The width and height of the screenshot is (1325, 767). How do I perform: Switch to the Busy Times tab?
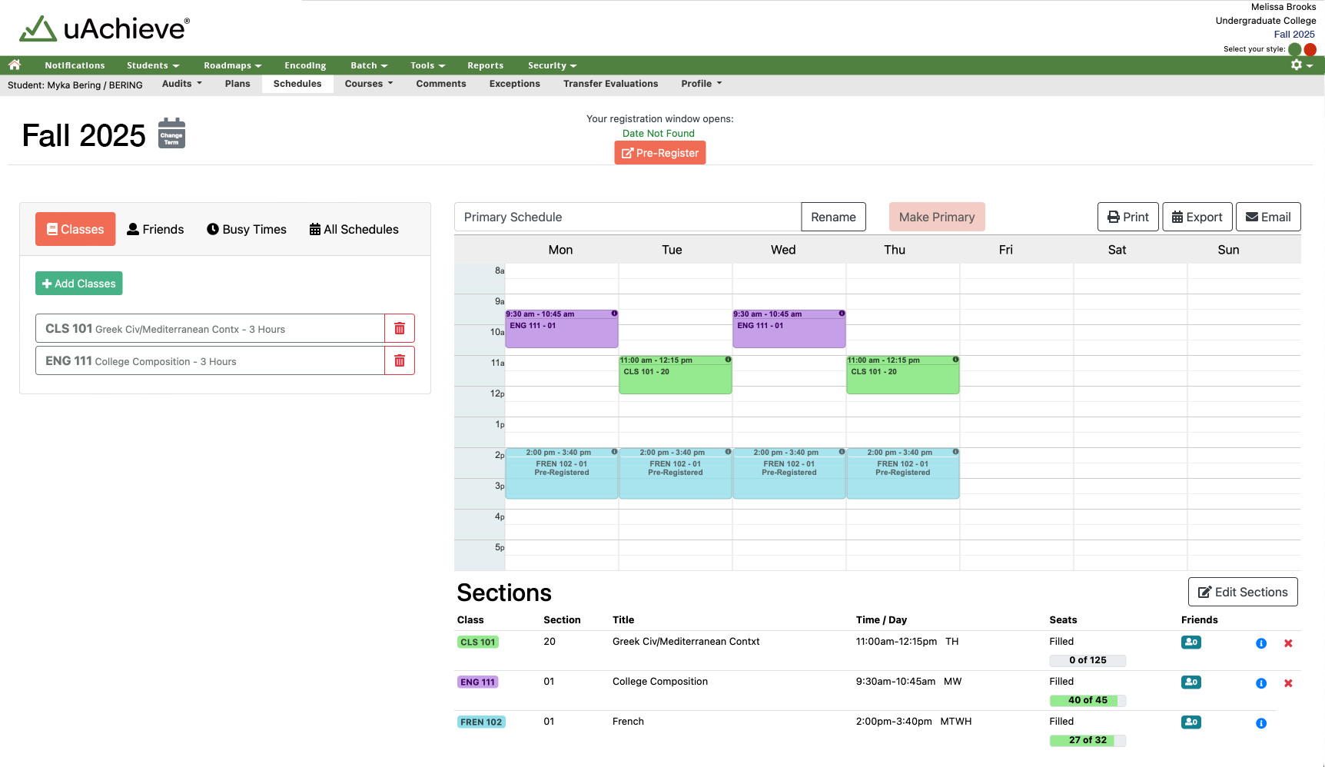click(246, 229)
